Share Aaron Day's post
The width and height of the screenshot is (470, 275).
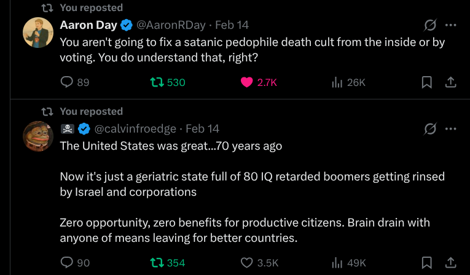[x=450, y=82]
